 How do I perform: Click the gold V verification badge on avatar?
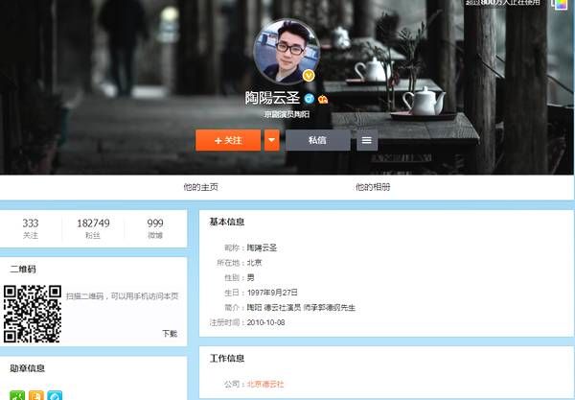pos(310,75)
